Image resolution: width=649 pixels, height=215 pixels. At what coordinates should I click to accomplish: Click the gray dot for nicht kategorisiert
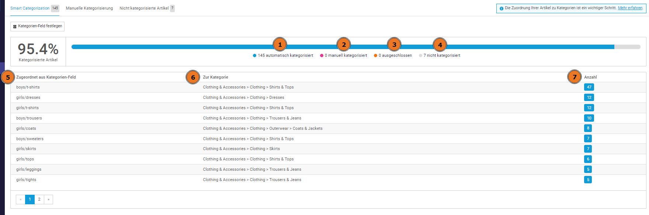(420, 56)
